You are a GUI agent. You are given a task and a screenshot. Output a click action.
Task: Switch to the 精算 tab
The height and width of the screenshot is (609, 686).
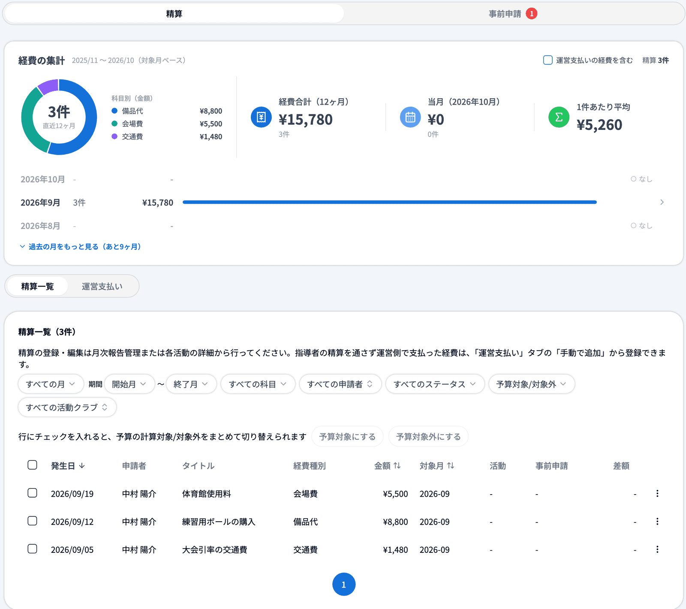(174, 14)
